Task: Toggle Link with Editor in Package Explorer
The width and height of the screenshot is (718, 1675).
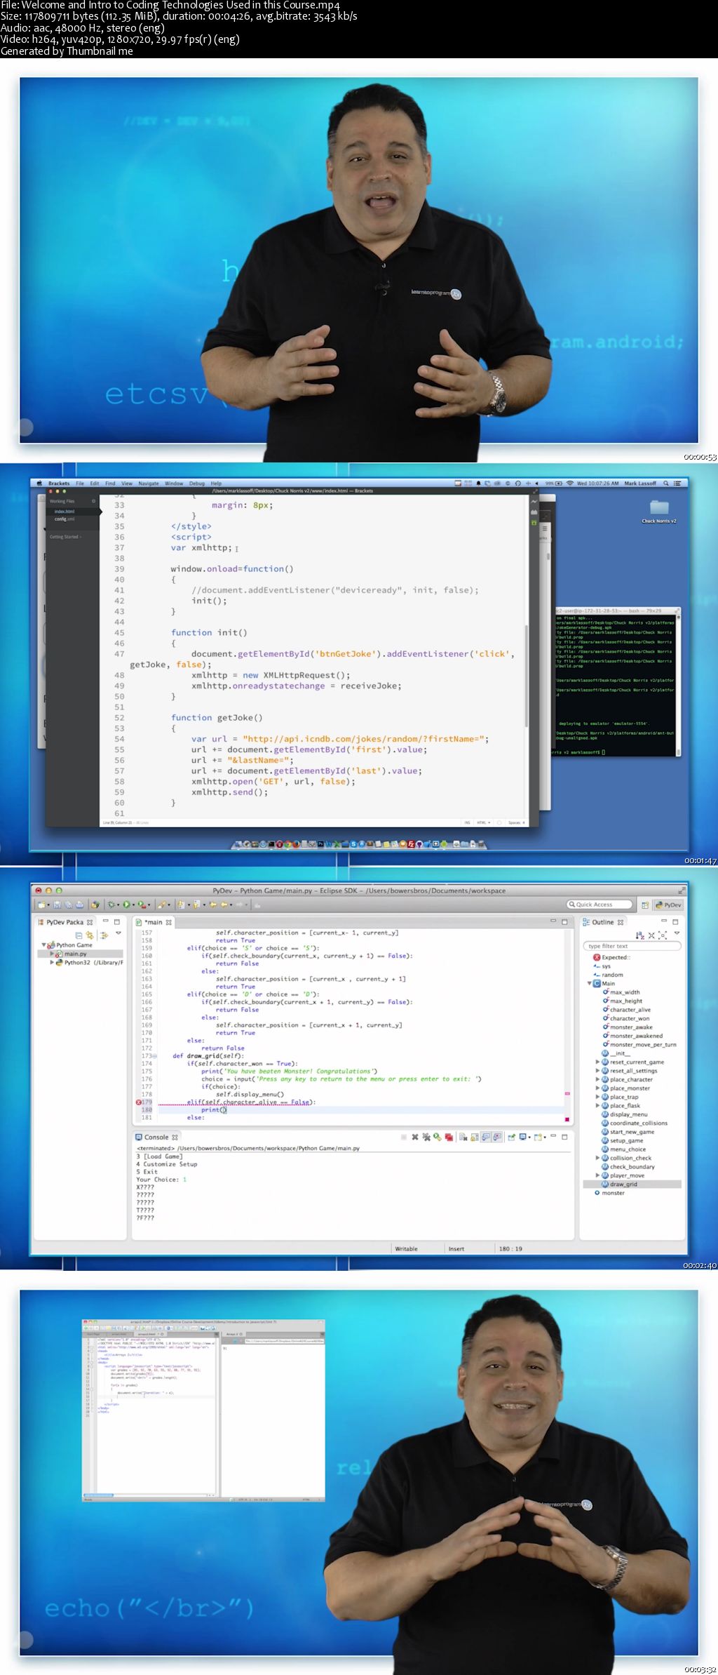Action: coord(90,935)
